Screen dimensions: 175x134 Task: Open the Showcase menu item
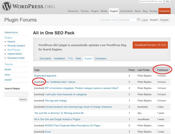pos(73,11)
